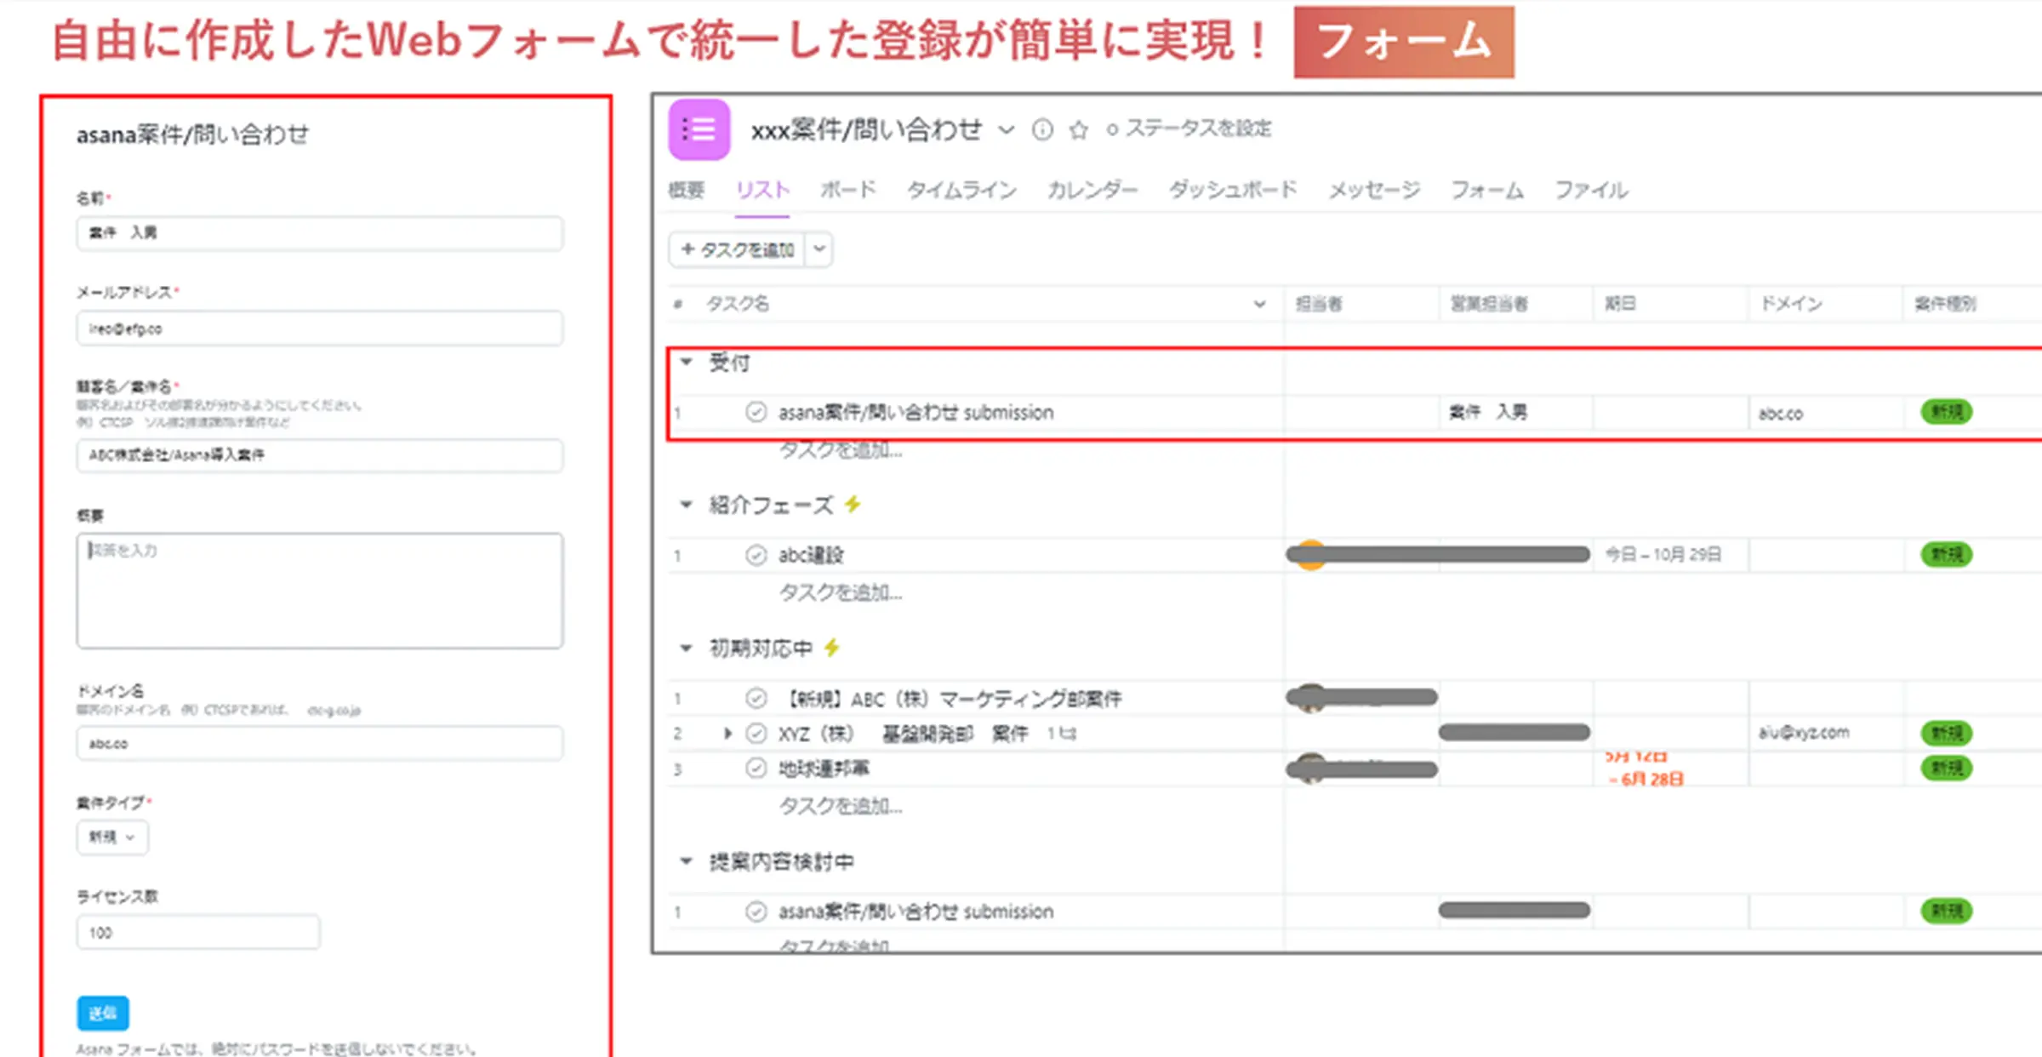Mark 受付 section submission task complete

pyautogui.click(x=756, y=413)
